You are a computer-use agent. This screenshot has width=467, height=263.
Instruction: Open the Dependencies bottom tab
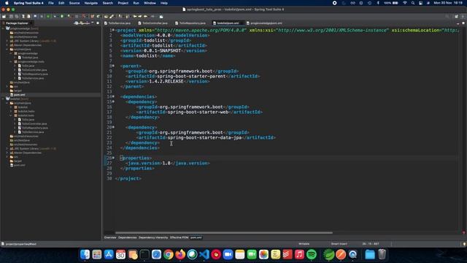point(127,237)
